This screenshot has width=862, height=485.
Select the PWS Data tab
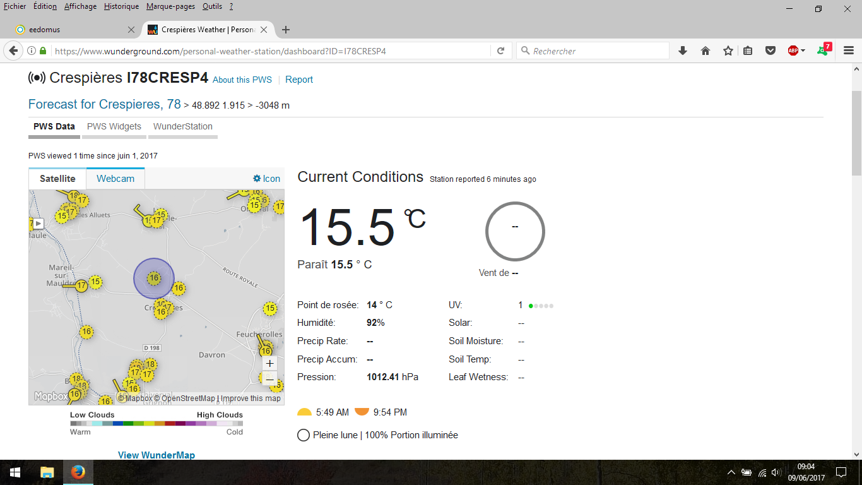[54, 126]
